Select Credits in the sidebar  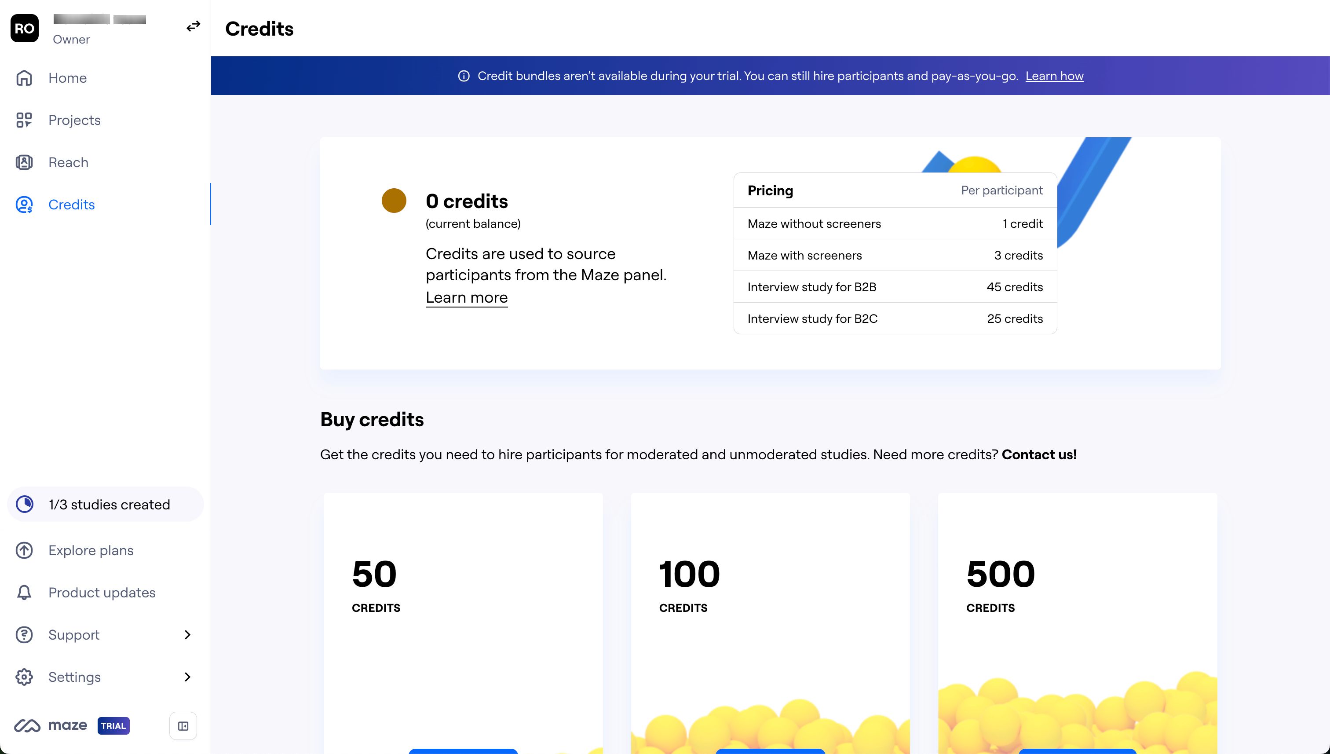coord(106,205)
